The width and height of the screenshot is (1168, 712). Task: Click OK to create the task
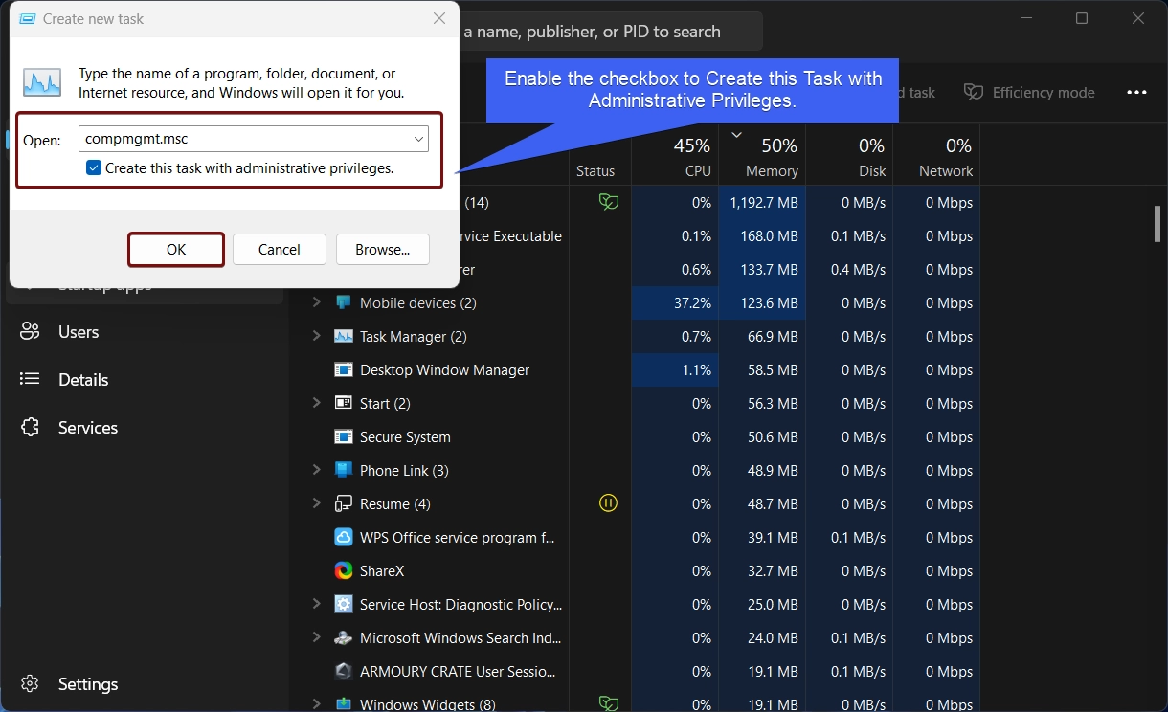click(176, 250)
